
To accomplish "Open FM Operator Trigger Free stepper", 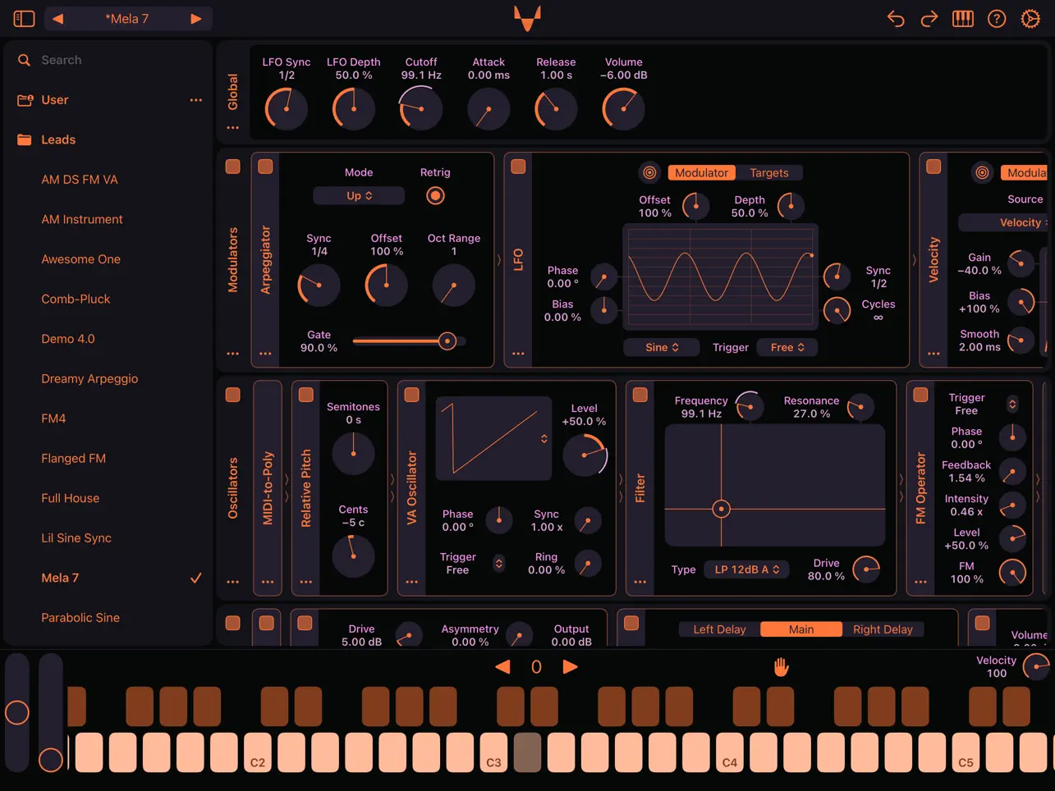I will (1012, 404).
